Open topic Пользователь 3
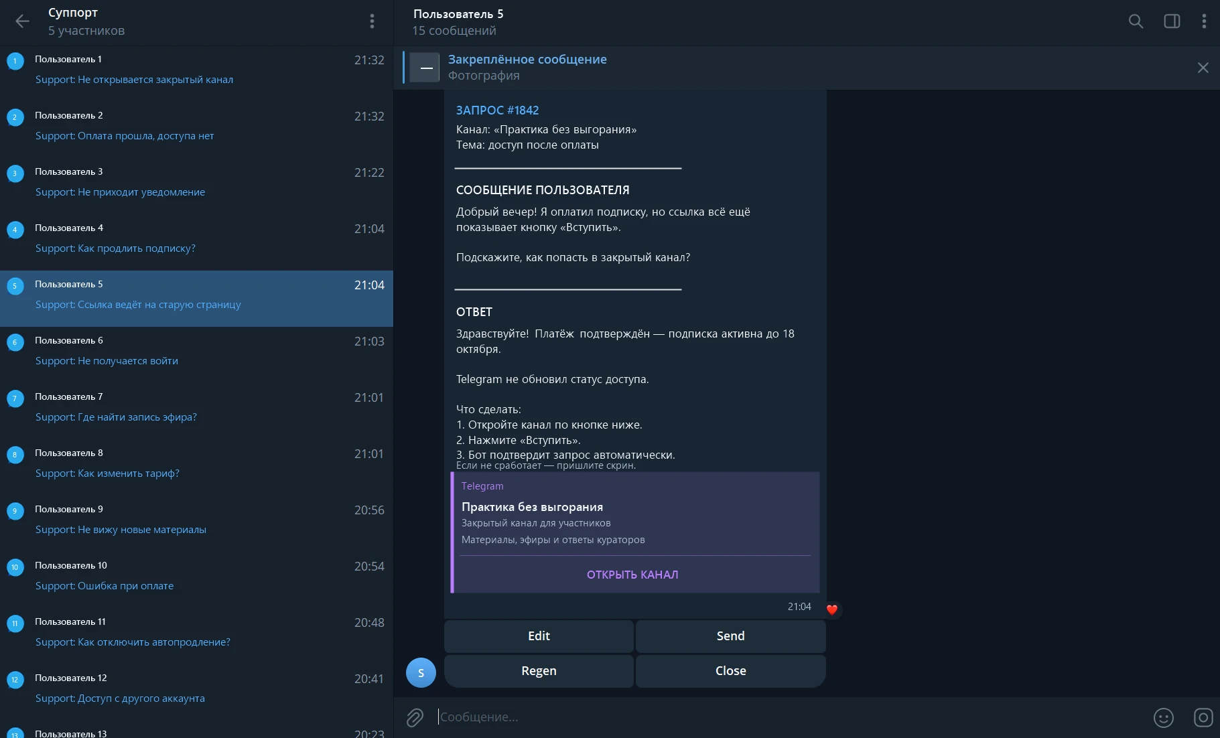The image size is (1220, 738). pos(196,186)
